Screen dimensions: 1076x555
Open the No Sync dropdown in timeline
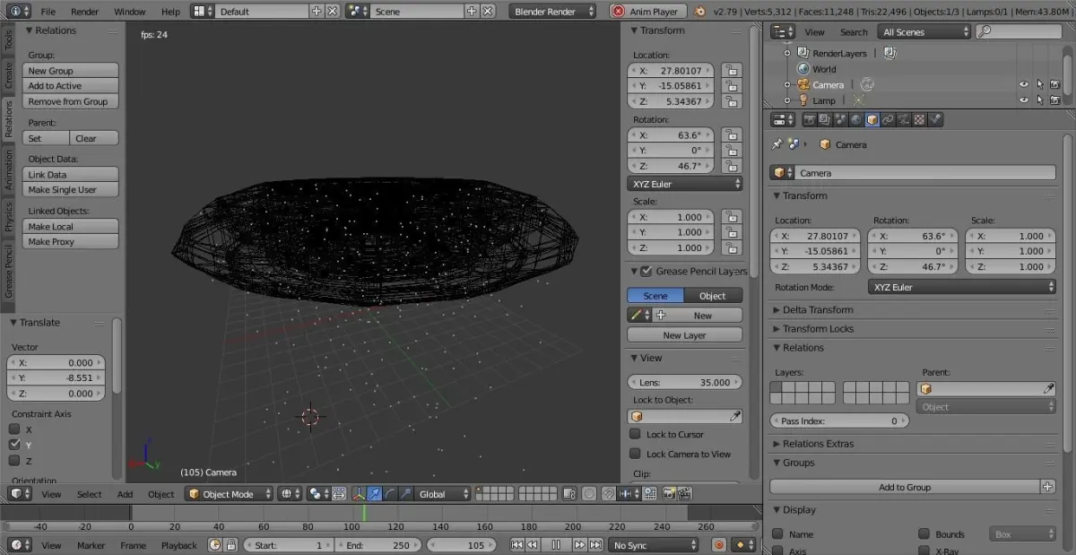(655, 545)
